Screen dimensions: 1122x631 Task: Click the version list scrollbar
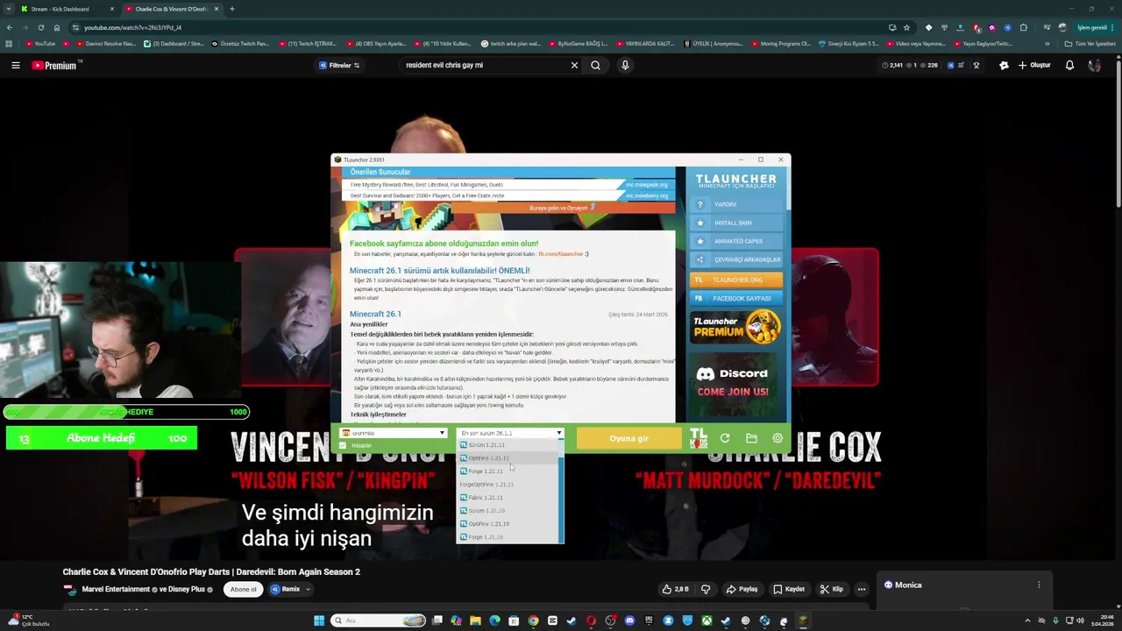click(x=561, y=492)
